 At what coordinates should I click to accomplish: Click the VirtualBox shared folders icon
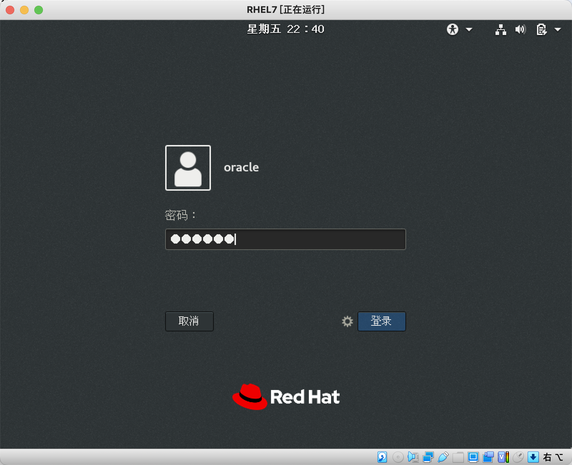[x=458, y=457]
